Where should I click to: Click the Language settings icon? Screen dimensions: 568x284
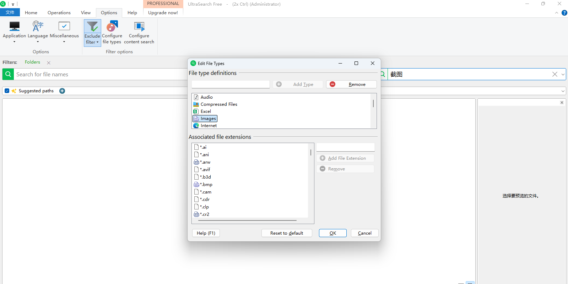(x=38, y=27)
